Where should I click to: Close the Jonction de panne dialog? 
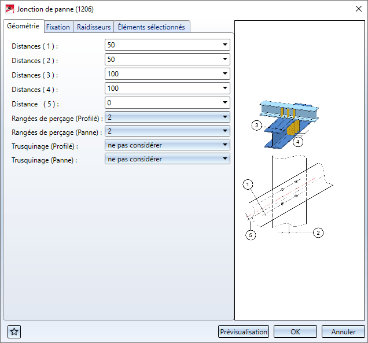[x=358, y=9]
